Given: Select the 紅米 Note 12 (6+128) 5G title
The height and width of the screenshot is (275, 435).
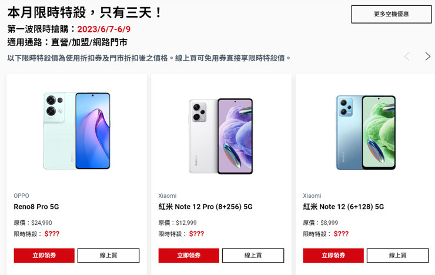Looking at the screenshot, I should 343,207.
